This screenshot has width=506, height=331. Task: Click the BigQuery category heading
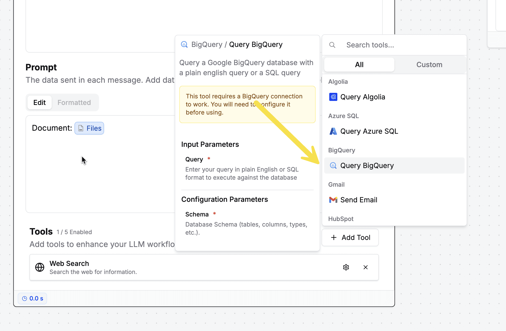point(342,150)
